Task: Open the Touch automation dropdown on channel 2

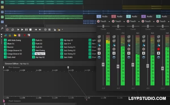Action: [x=124, y=22]
